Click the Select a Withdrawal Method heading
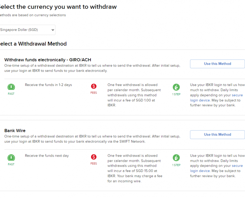The height and width of the screenshot is (198, 245). point(33,44)
